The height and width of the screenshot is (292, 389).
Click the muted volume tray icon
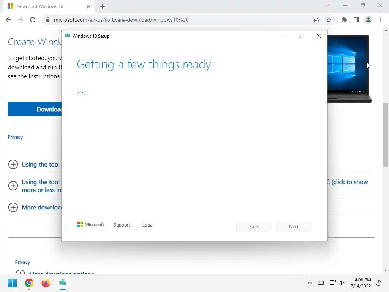coord(342,283)
